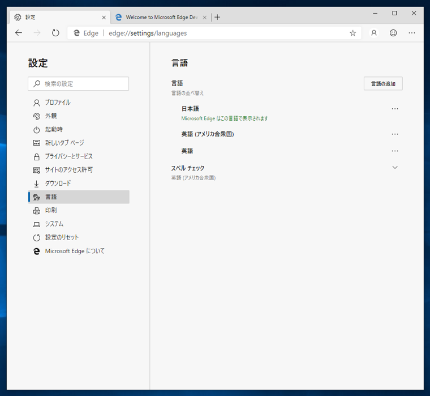Open the more options menu for 英語 (アメリカ合衆国)
Viewport: 430px width, 396px height.
(x=395, y=134)
